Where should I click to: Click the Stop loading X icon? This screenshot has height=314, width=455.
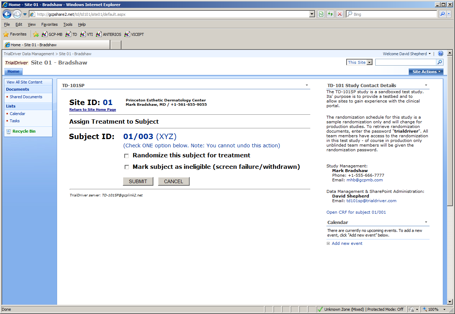pos(340,14)
